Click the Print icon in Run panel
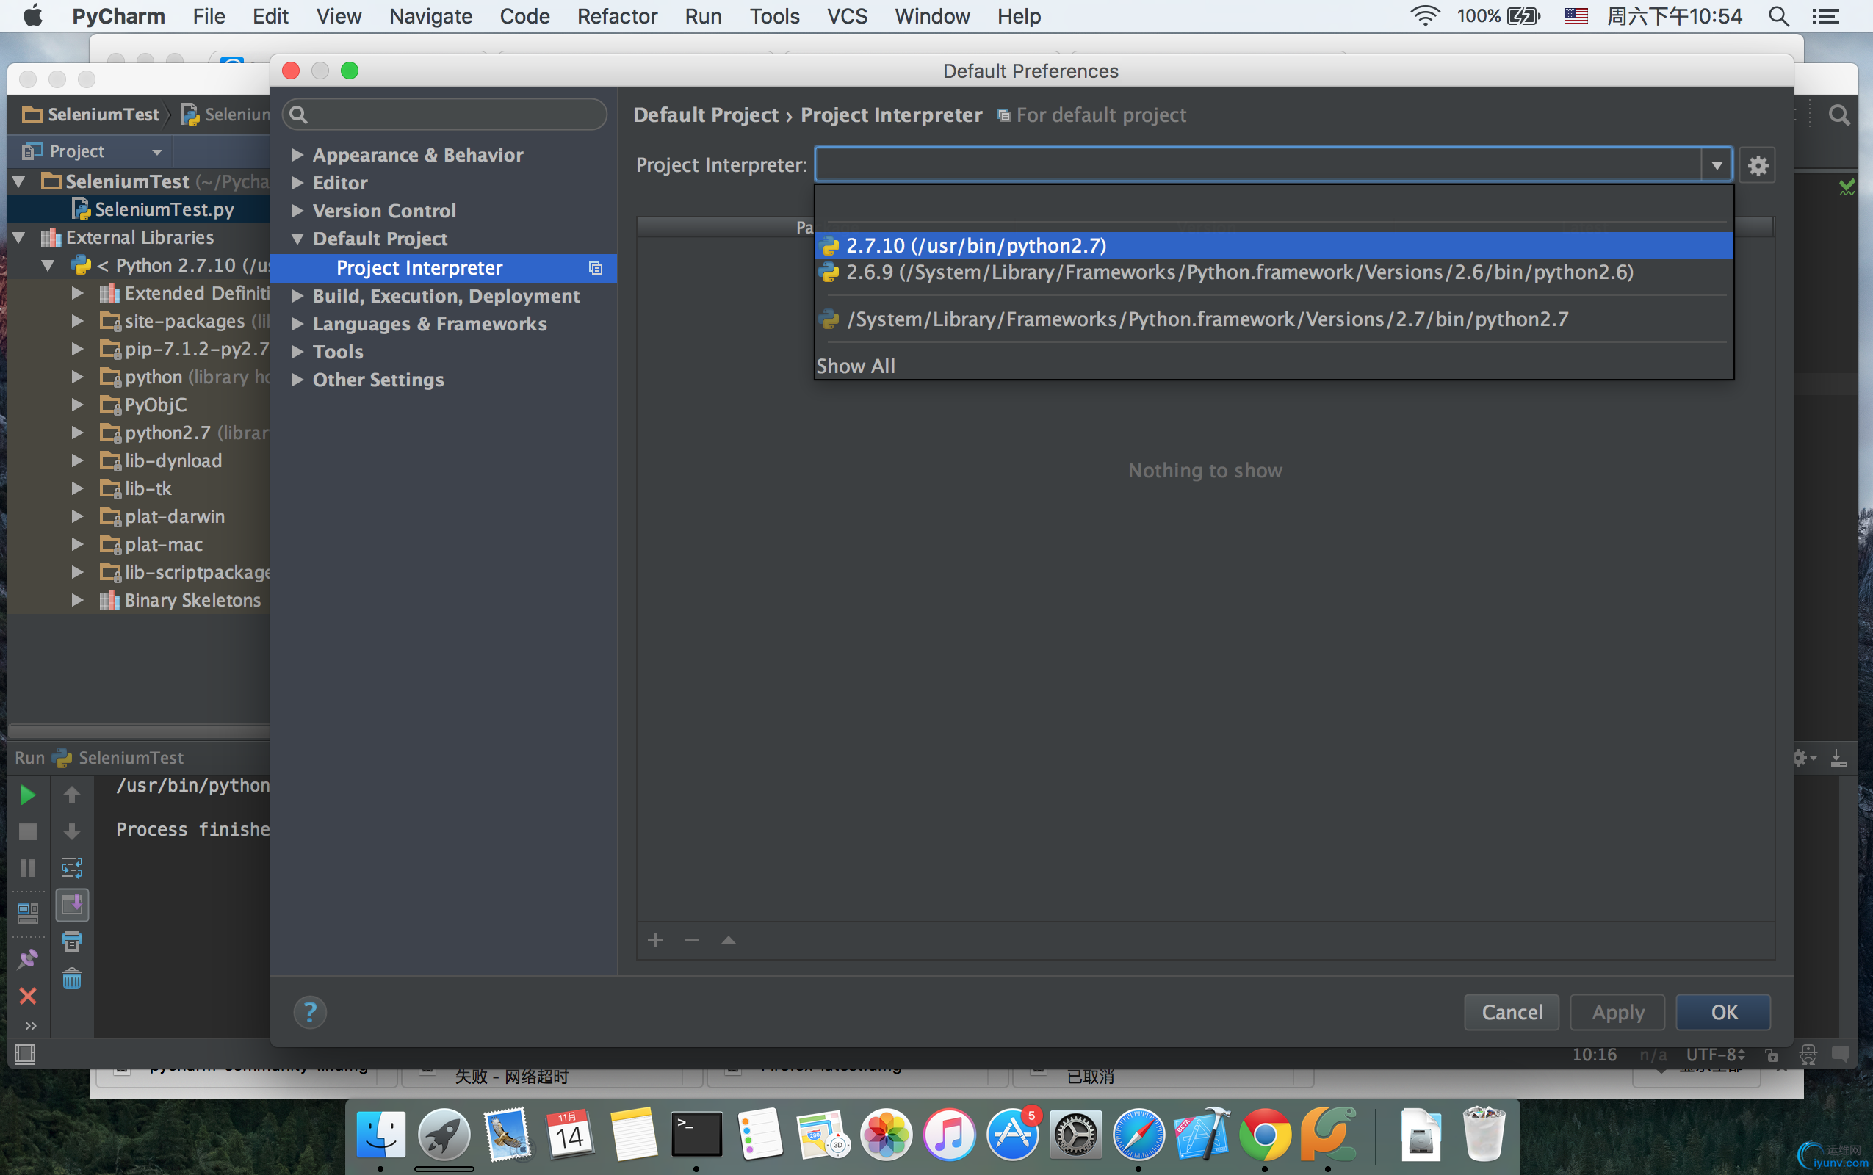Screen dimensions: 1873x1175 71,941
